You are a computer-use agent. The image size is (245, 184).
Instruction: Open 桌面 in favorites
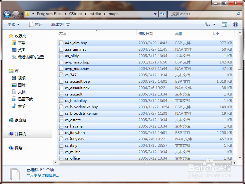(x=22, y=50)
